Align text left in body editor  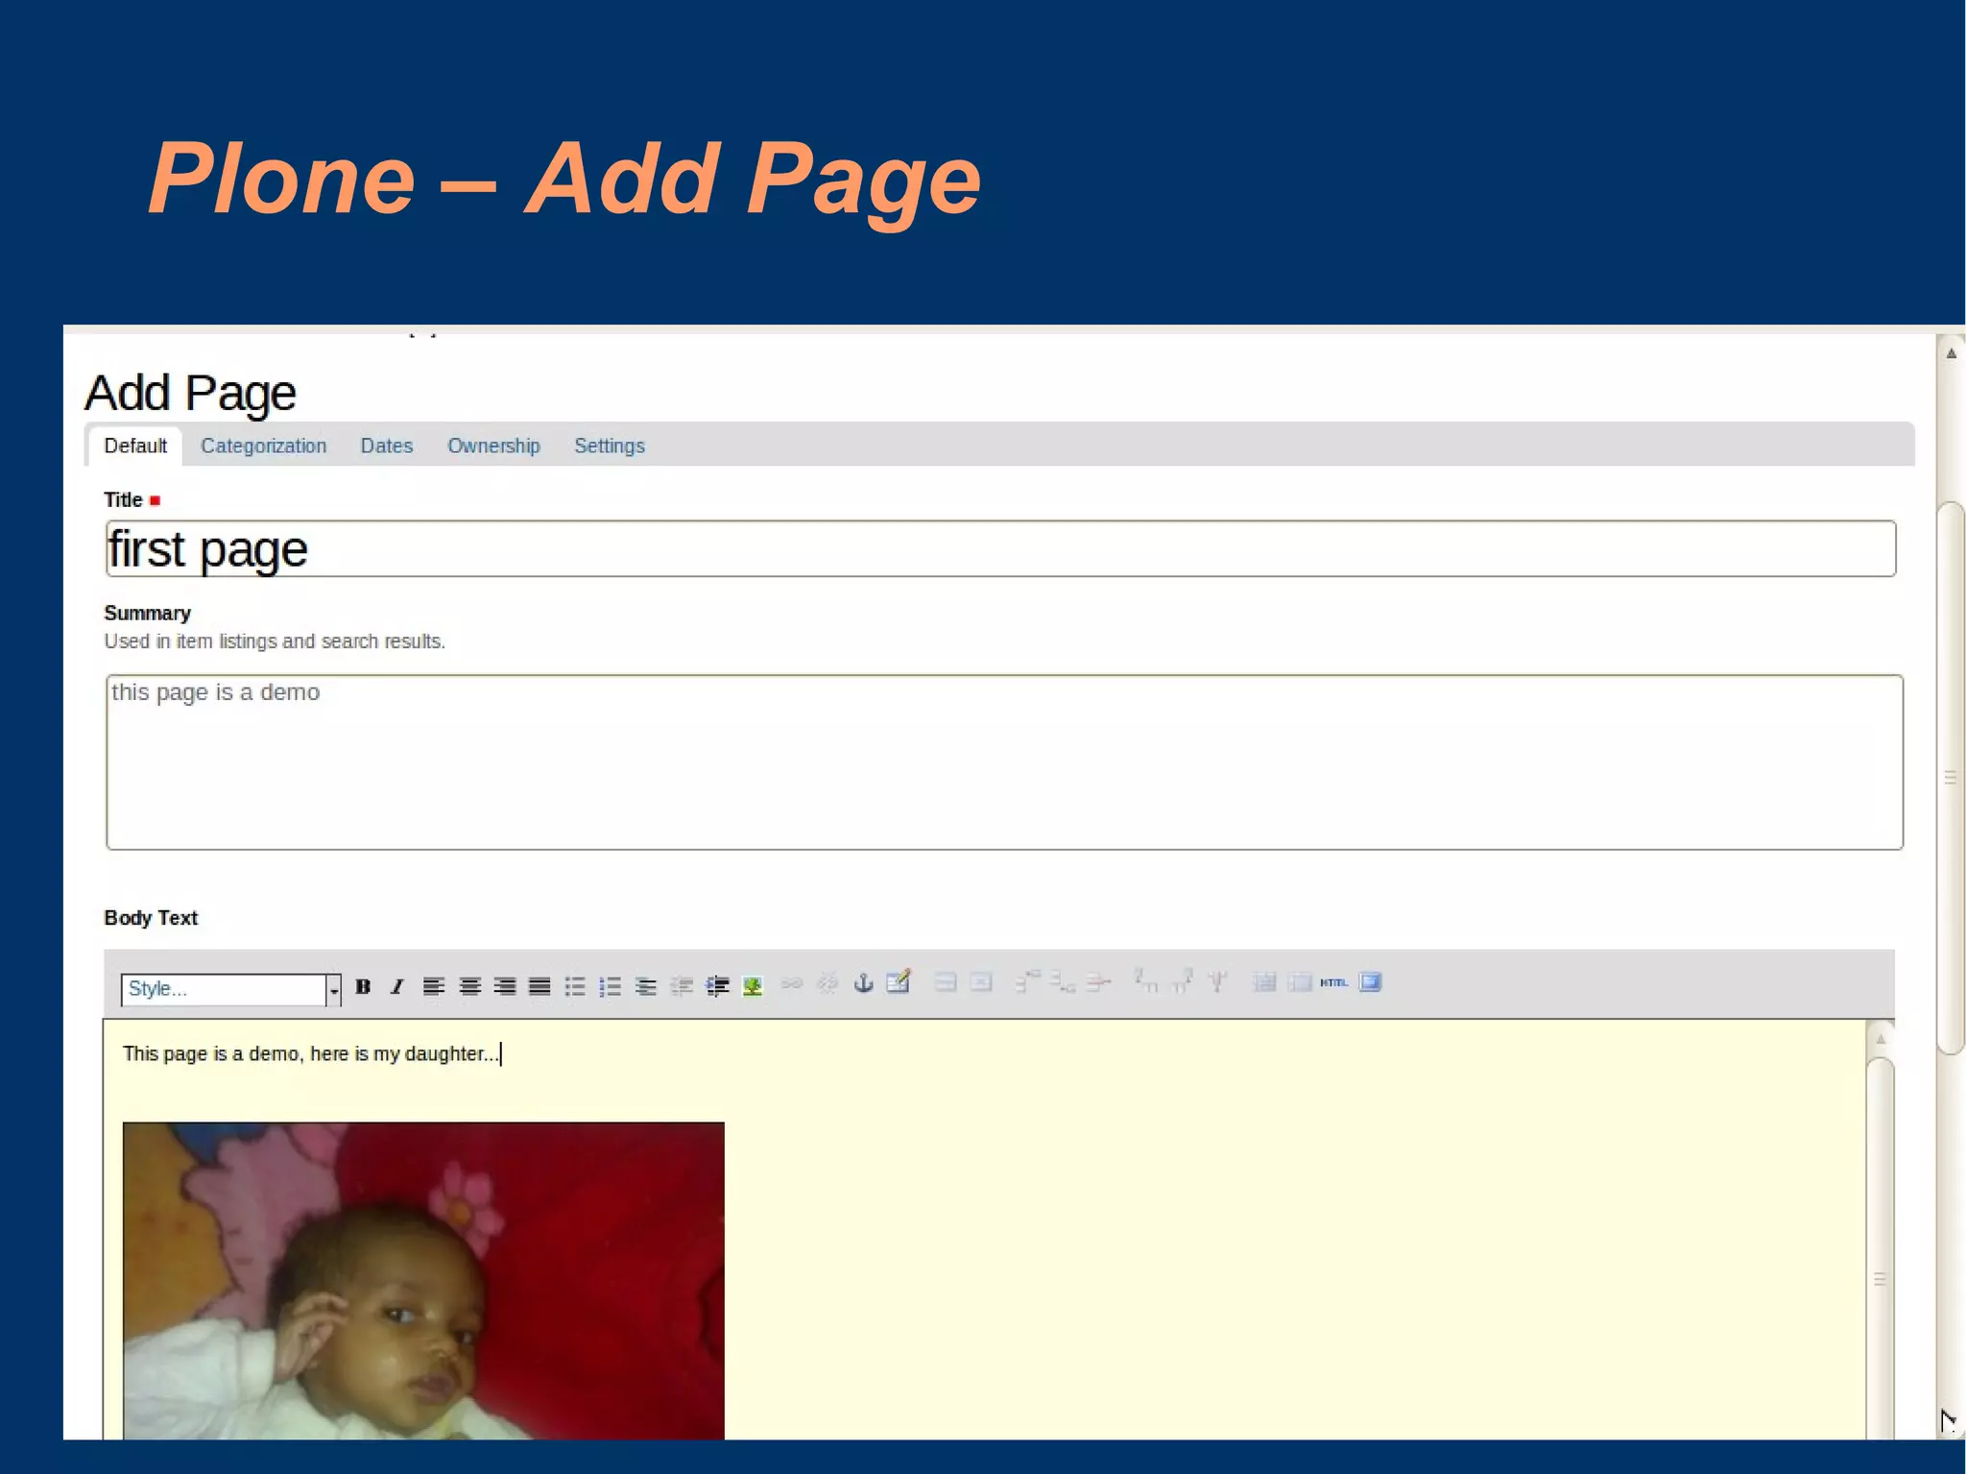[434, 986]
